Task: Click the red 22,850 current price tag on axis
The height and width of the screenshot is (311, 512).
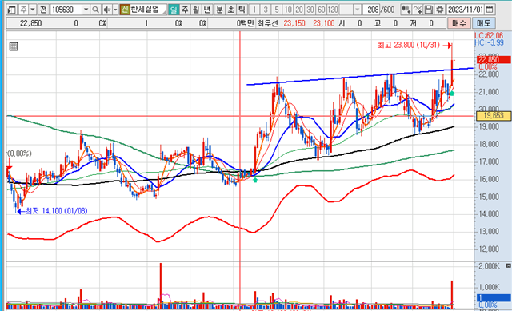Action: click(493, 60)
